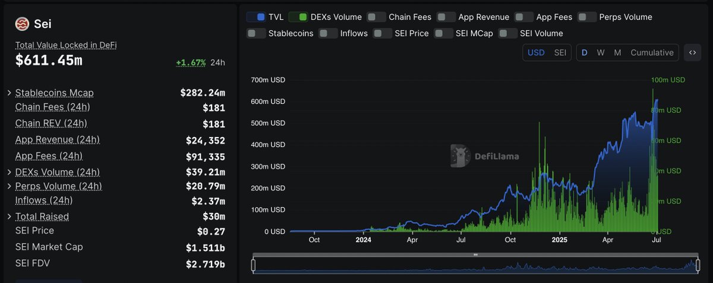This screenshot has height=283, width=713.
Task: Expand the Perps Volume (24h) row
Action: click(x=10, y=186)
